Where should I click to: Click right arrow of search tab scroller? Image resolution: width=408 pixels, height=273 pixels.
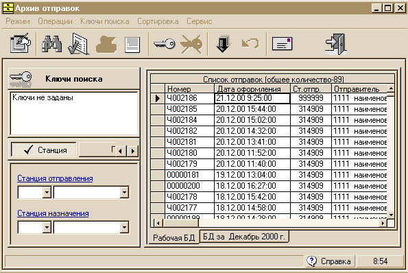133,151
